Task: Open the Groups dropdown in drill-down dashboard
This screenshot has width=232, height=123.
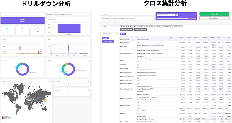Action: coord(23,14)
